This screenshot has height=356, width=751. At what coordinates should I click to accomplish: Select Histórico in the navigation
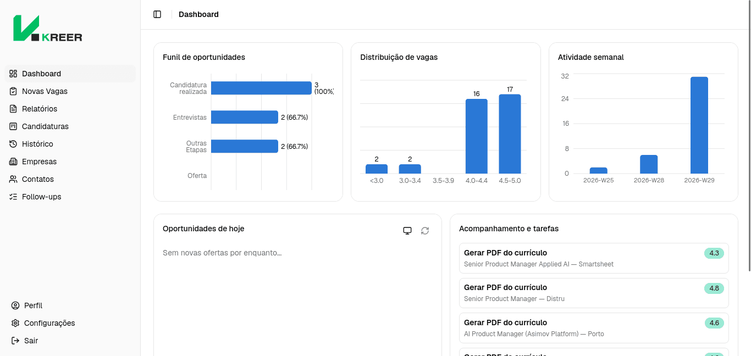tap(70, 144)
